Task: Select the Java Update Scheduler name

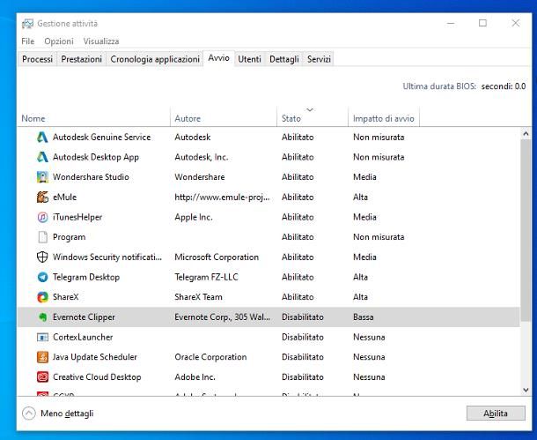Action: click(x=95, y=357)
